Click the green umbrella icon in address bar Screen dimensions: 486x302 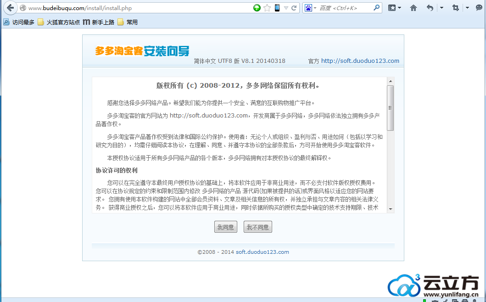[257, 8]
